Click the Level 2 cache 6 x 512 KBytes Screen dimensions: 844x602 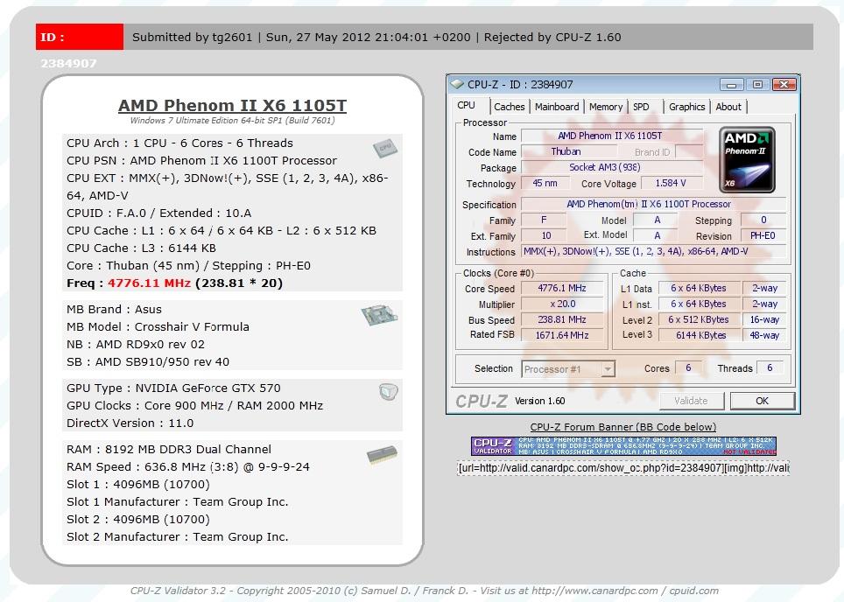[699, 319]
